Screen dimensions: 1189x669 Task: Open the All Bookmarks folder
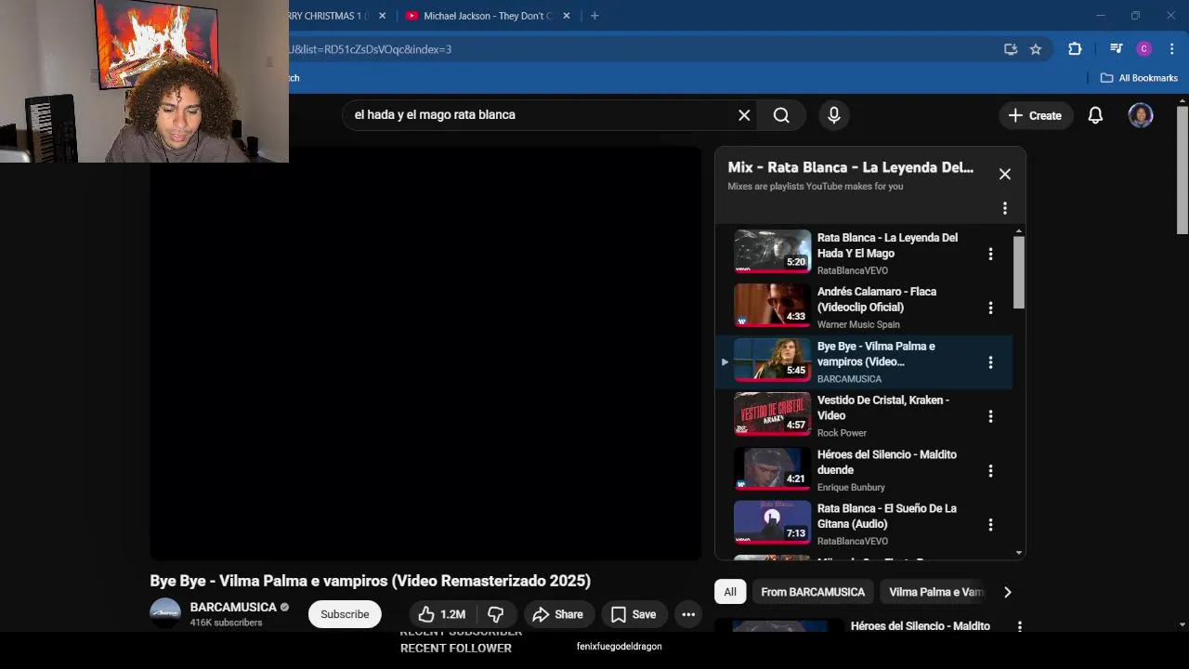1139,78
